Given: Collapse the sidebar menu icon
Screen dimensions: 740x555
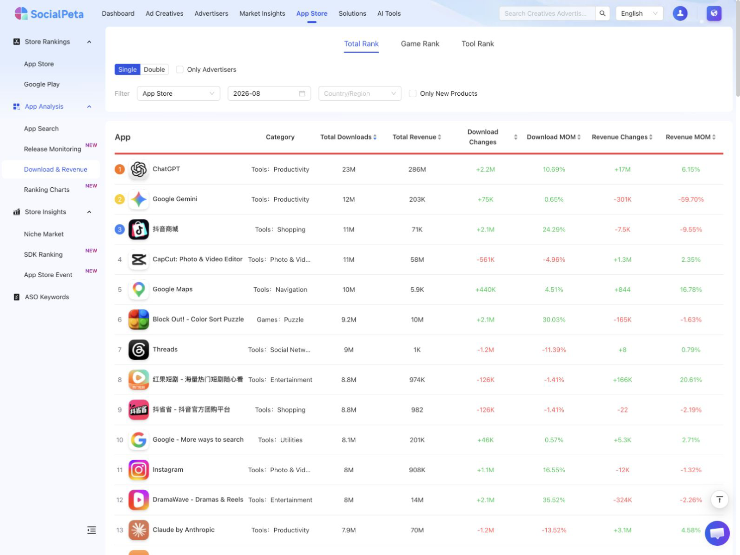Looking at the screenshot, I should (92, 530).
